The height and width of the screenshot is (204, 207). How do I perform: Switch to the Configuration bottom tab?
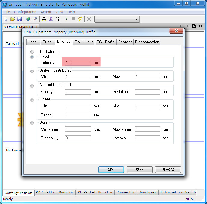[19, 193]
